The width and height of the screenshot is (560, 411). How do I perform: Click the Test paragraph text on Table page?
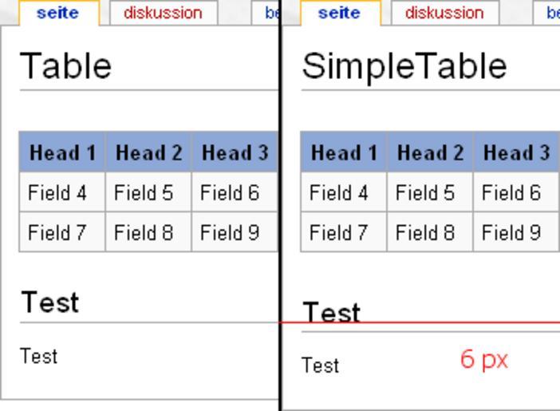pyautogui.click(x=39, y=356)
